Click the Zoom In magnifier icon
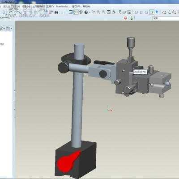This screenshot has height=179, width=179. point(98,12)
